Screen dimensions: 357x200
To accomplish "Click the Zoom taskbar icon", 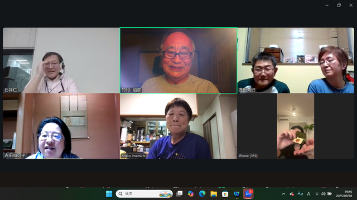I will click(248, 194).
